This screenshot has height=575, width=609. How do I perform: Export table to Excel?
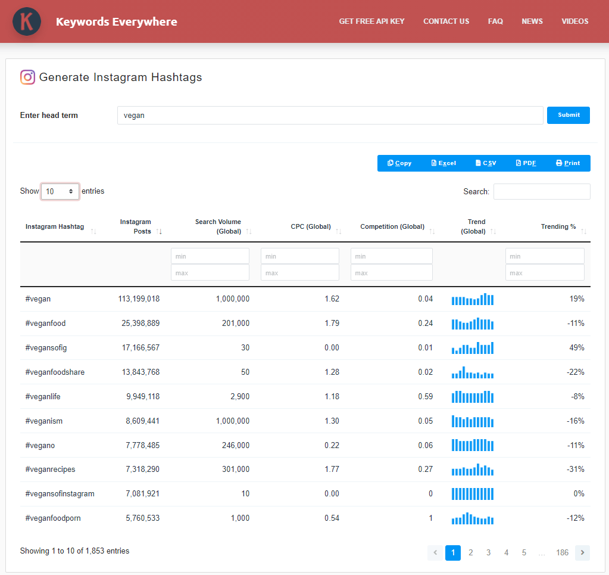[x=444, y=163]
